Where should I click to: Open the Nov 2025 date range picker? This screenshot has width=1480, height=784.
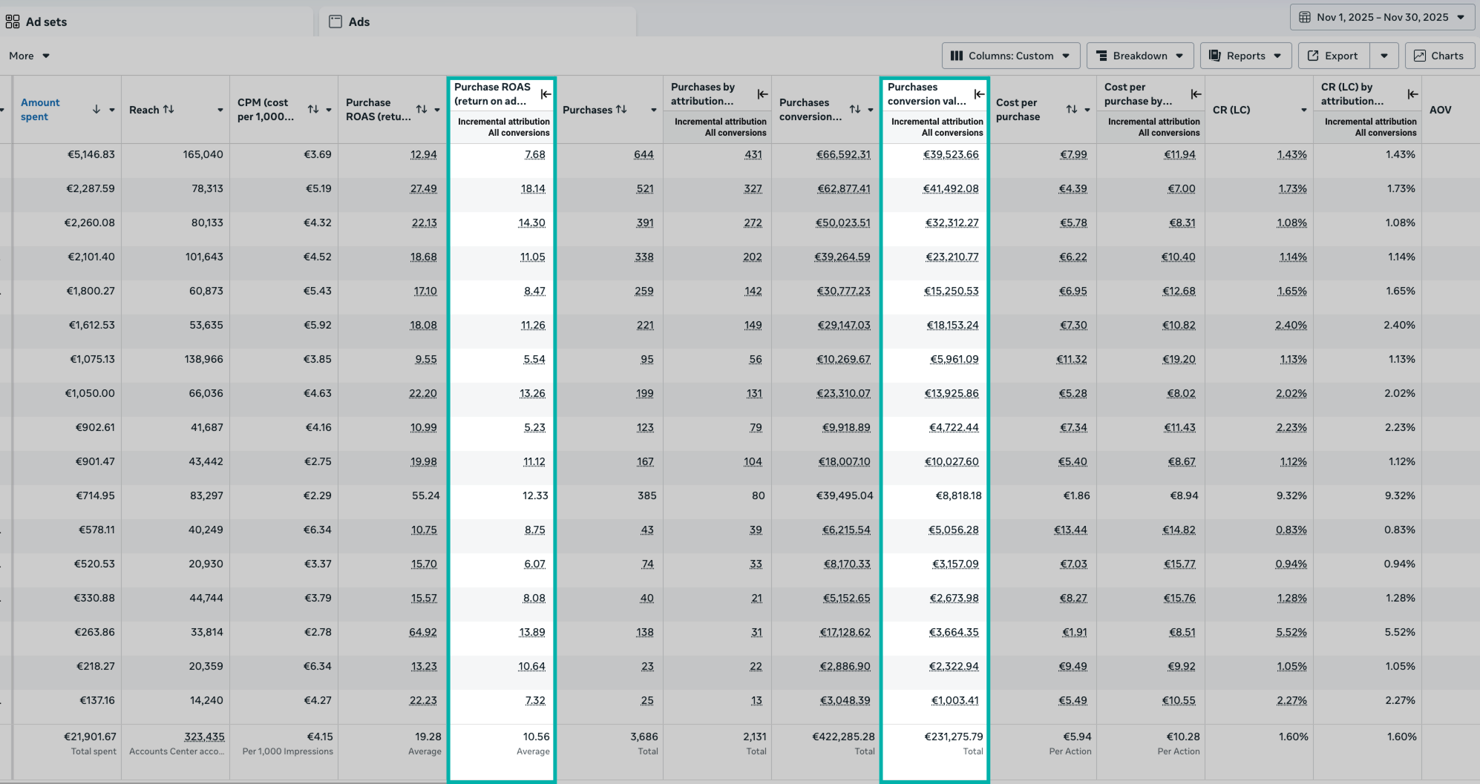(x=1381, y=17)
